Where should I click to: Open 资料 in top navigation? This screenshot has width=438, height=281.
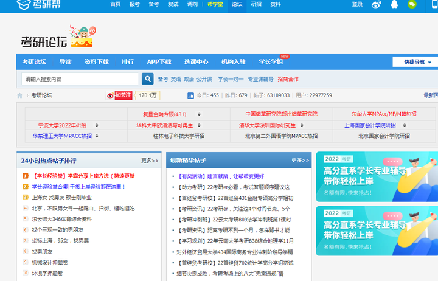[276, 4]
